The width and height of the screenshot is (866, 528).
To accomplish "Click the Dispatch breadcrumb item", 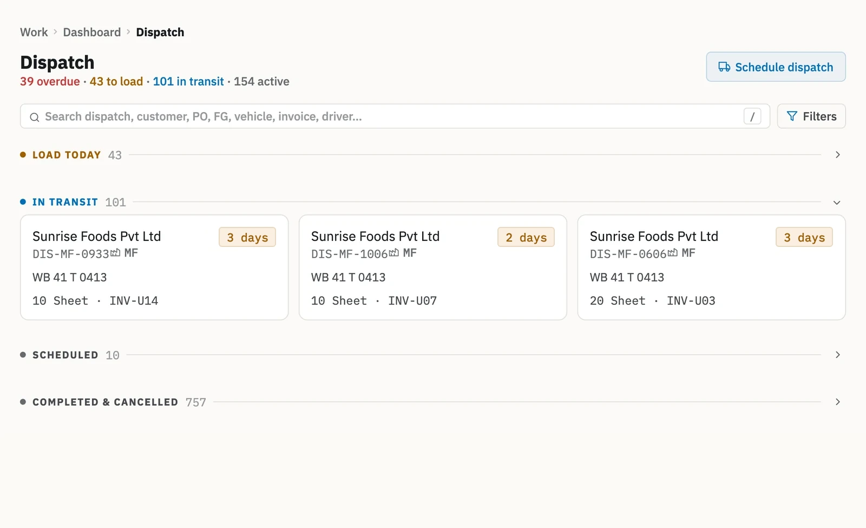I will click(x=160, y=32).
